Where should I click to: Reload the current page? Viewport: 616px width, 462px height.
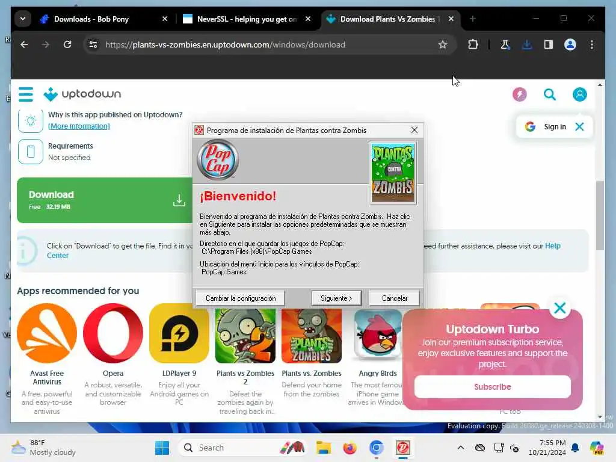[x=67, y=45]
